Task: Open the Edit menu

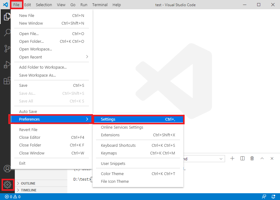Action: 27,5
